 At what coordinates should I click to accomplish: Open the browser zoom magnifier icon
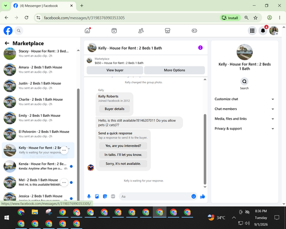coord(247,18)
